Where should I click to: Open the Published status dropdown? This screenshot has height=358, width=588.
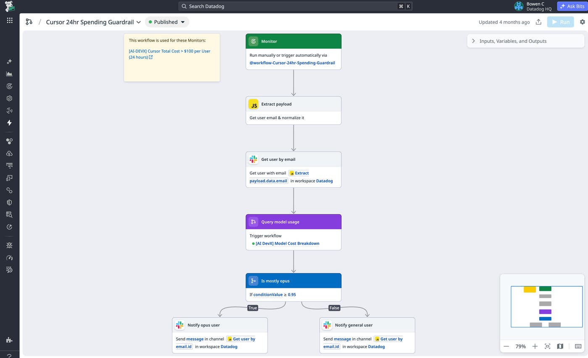(x=167, y=22)
